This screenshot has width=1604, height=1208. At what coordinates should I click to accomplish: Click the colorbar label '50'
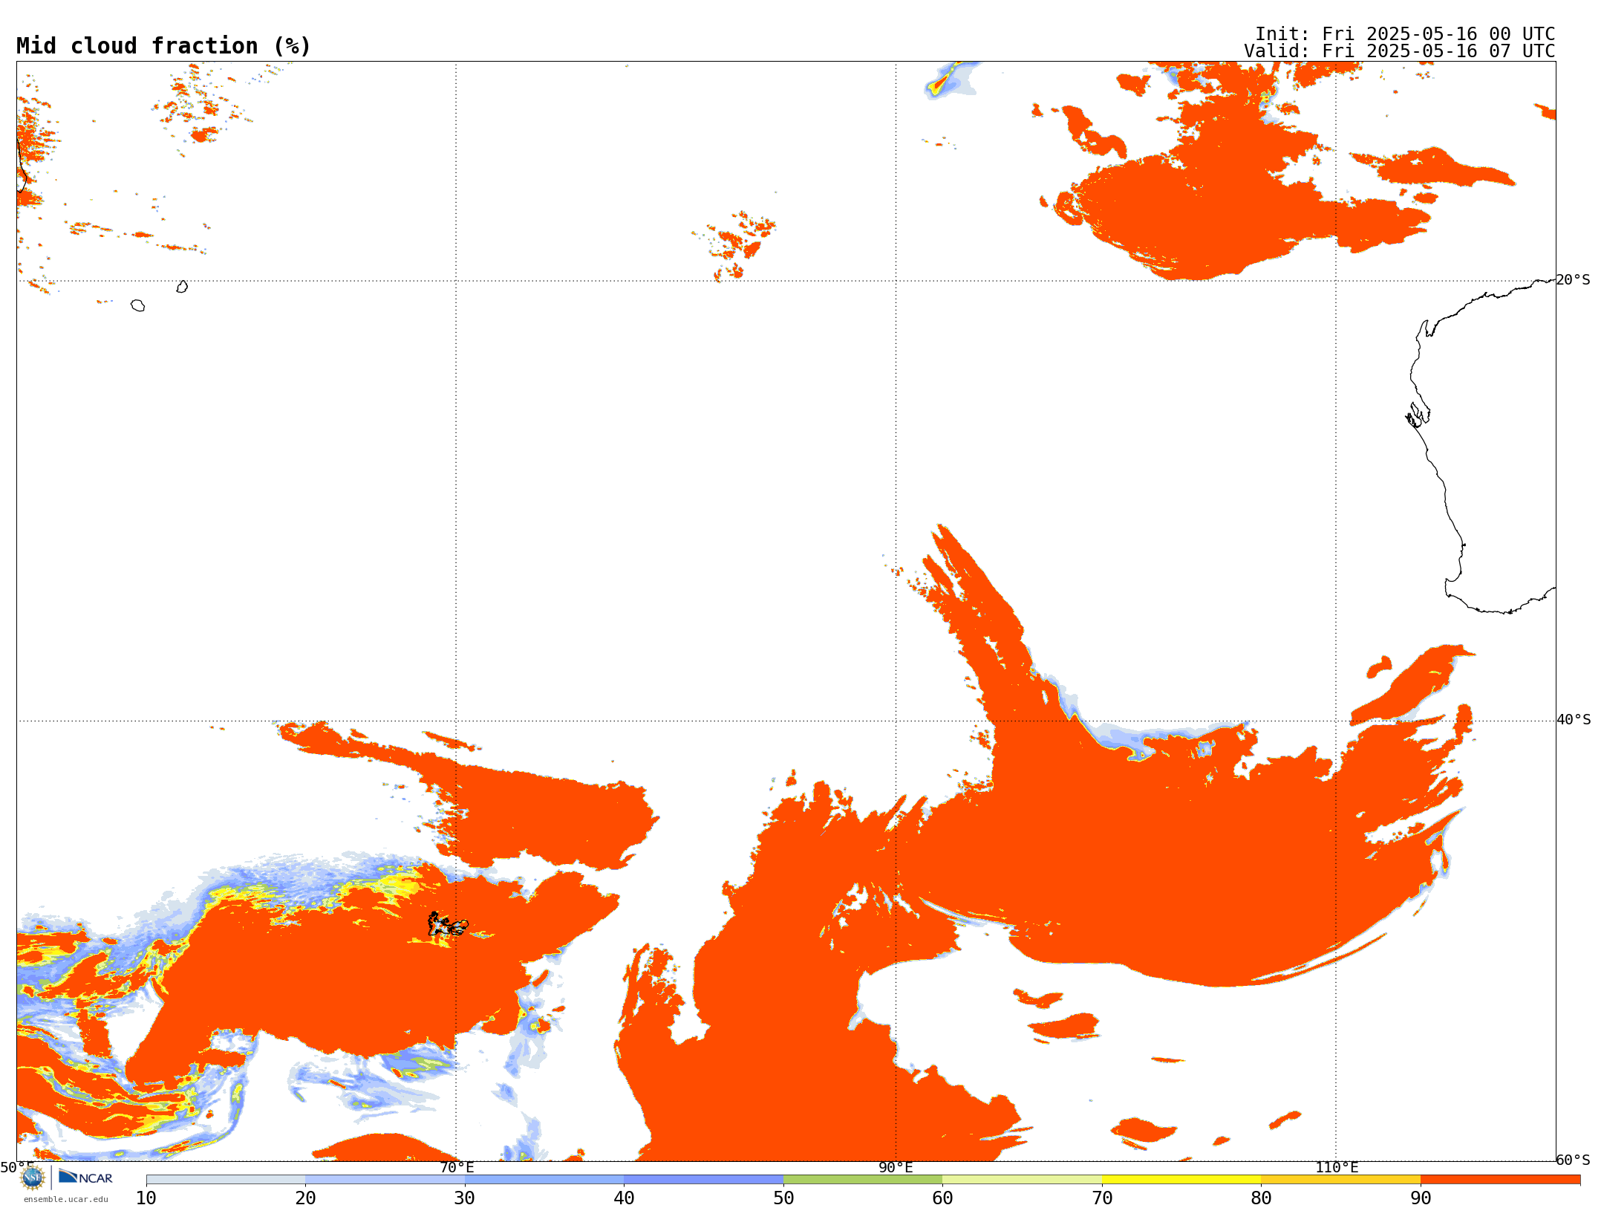(x=783, y=1198)
